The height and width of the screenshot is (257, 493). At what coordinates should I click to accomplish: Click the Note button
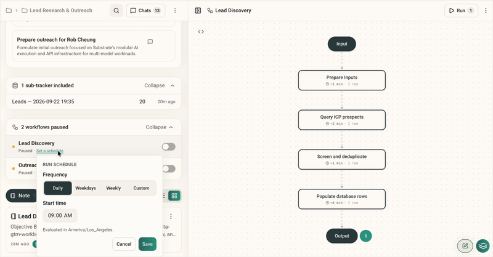[x=21, y=196]
